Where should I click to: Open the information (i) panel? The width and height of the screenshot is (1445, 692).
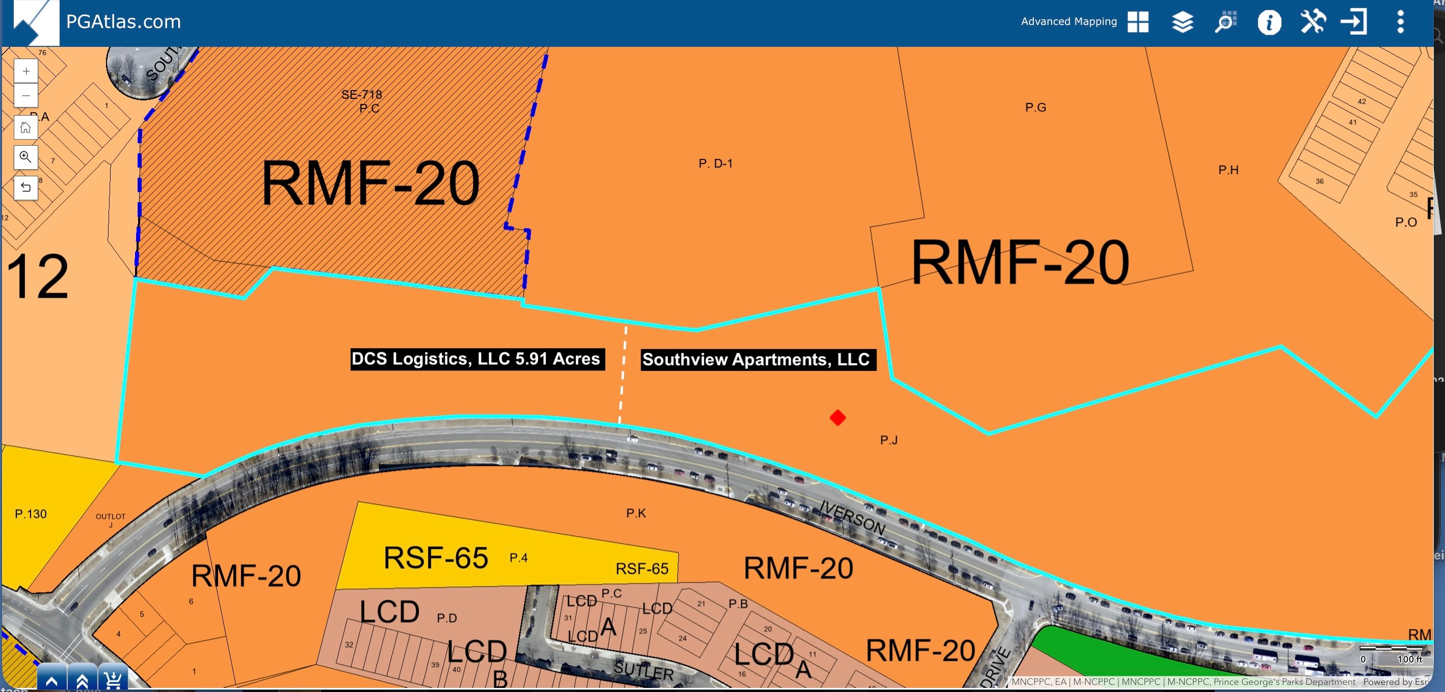click(1269, 22)
